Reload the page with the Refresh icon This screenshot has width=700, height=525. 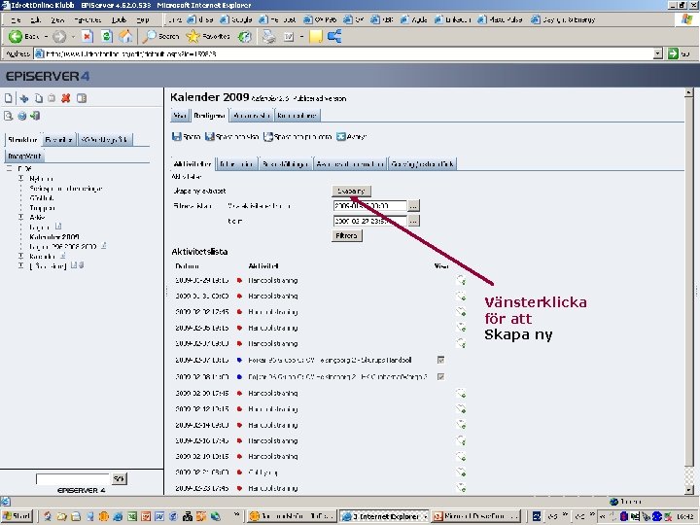click(x=106, y=36)
